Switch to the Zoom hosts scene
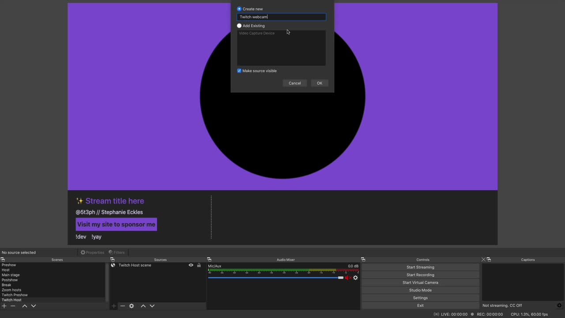 [x=11, y=290]
